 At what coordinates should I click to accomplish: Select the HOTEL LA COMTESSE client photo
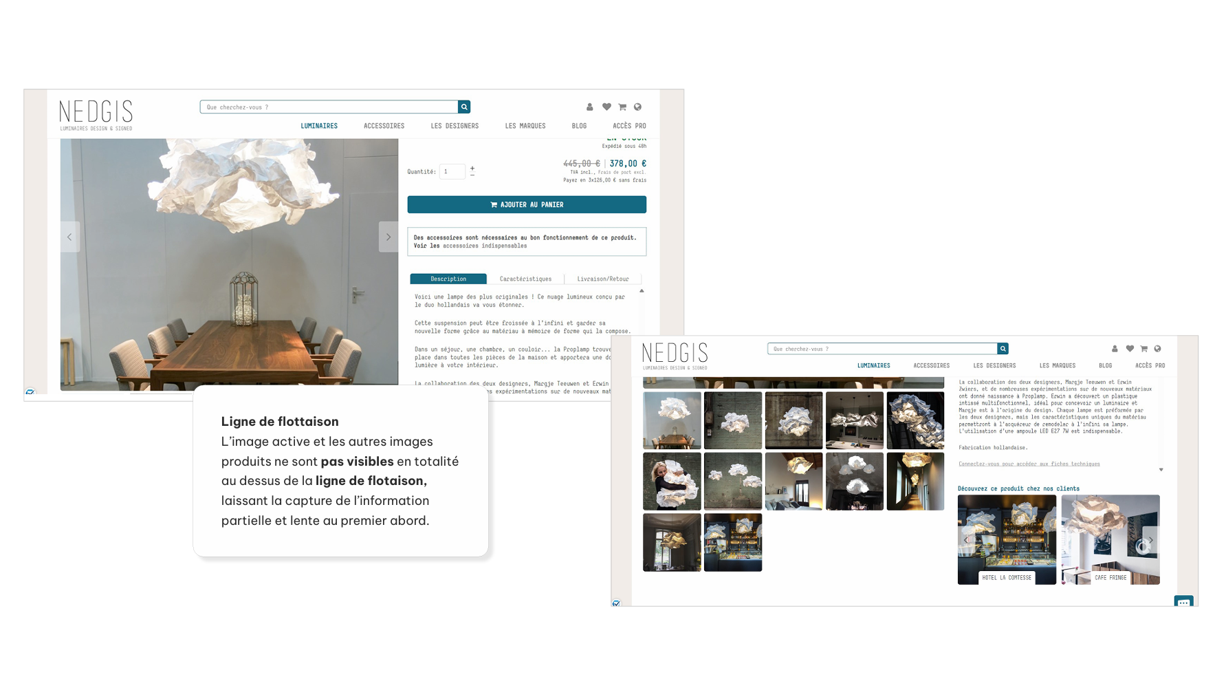pos(1007,540)
